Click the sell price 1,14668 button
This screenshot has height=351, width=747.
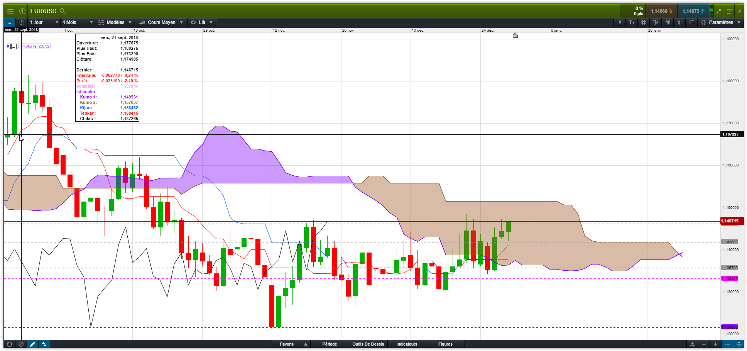[x=661, y=11]
